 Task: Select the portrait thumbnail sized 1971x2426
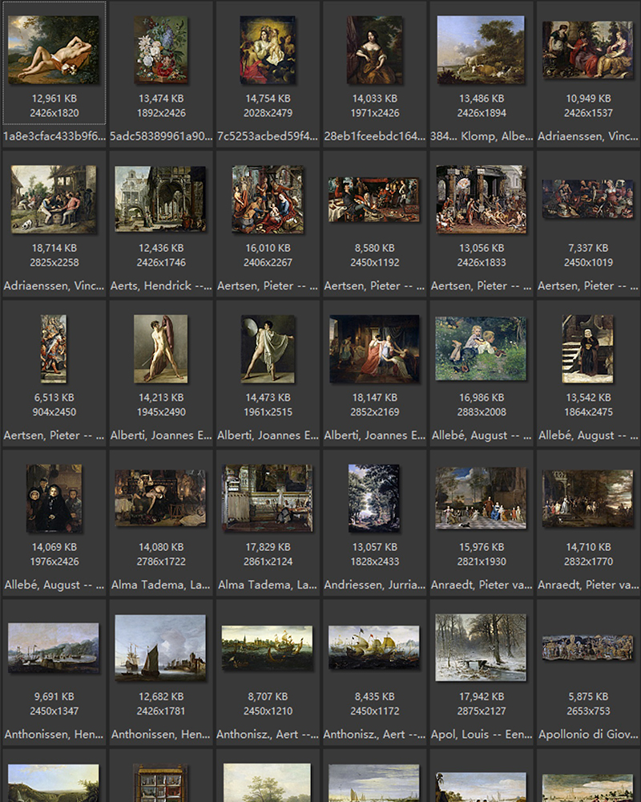(374, 50)
